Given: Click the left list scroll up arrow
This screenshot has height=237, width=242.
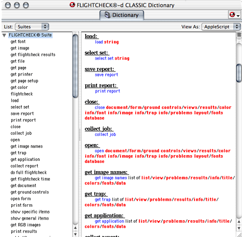Looking at the screenshot, I should (x=75, y=228).
